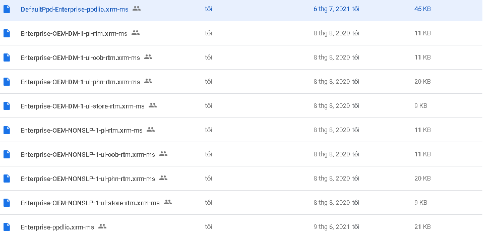Click shared icon next to Enterprise-ppdlic.xrm-ms
Image resolution: width=495 pixels, height=236 pixels.
pyautogui.click(x=102, y=226)
